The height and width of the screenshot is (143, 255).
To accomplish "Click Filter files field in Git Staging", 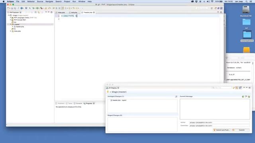I will [222, 88].
